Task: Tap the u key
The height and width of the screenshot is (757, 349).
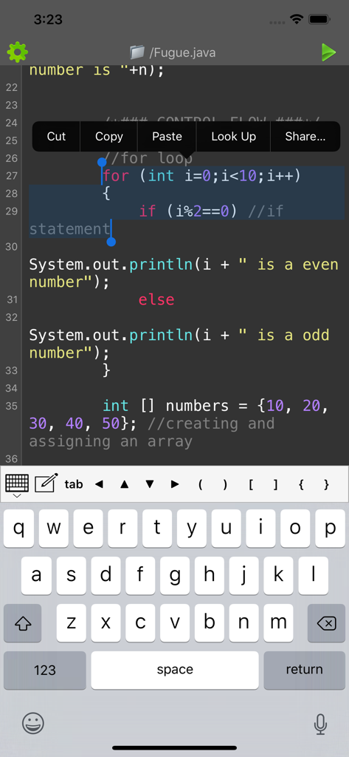Action: coord(226,528)
